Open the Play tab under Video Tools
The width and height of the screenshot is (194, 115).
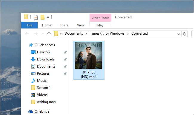(x=100, y=25)
